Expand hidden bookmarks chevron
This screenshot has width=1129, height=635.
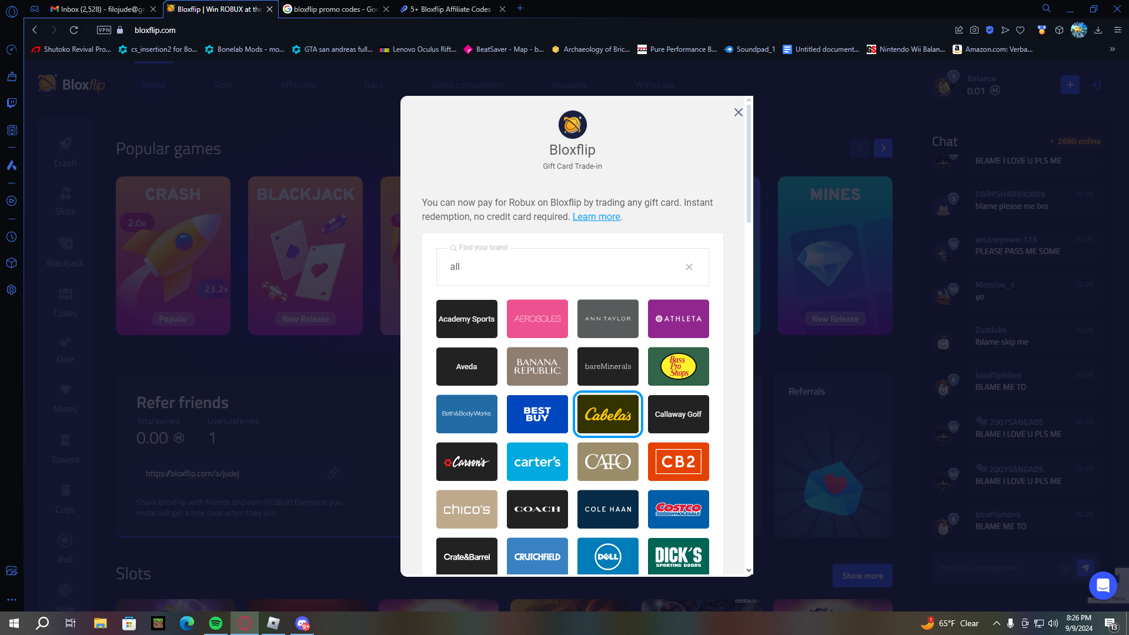tap(1112, 49)
